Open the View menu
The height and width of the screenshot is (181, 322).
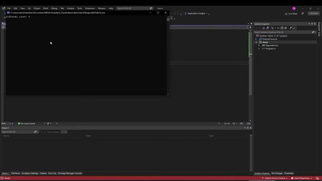pos(22,9)
